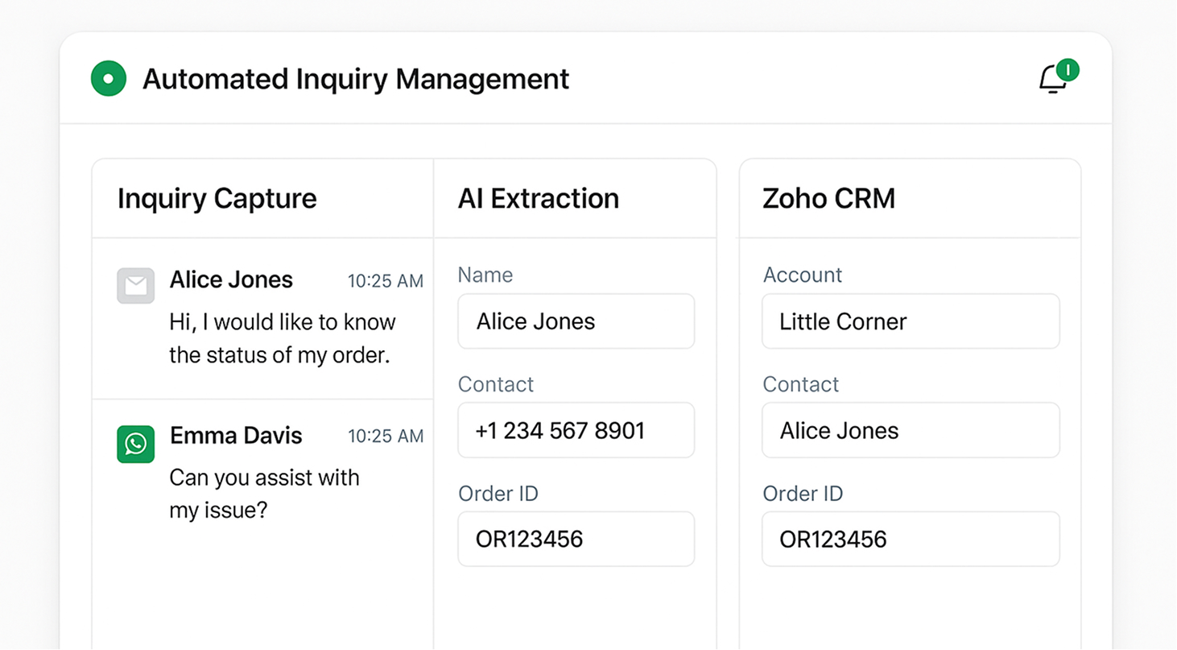The width and height of the screenshot is (1177, 650).
Task: Click the Automated Inquiry Management title
Action: point(355,79)
